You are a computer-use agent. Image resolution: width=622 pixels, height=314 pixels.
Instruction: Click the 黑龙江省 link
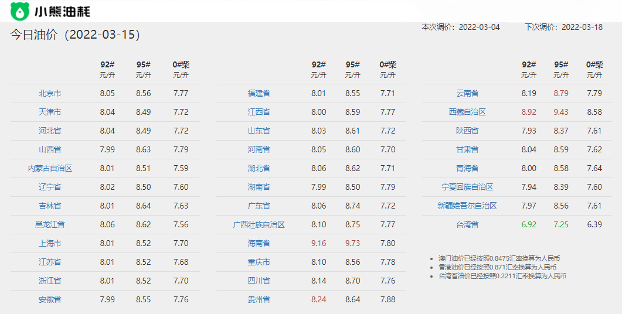50,224
